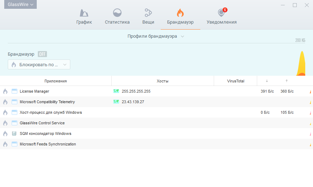This screenshot has width=313, height=187.
Task: Click the 360 Б/с upload speed value
Action: click(x=287, y=91)
